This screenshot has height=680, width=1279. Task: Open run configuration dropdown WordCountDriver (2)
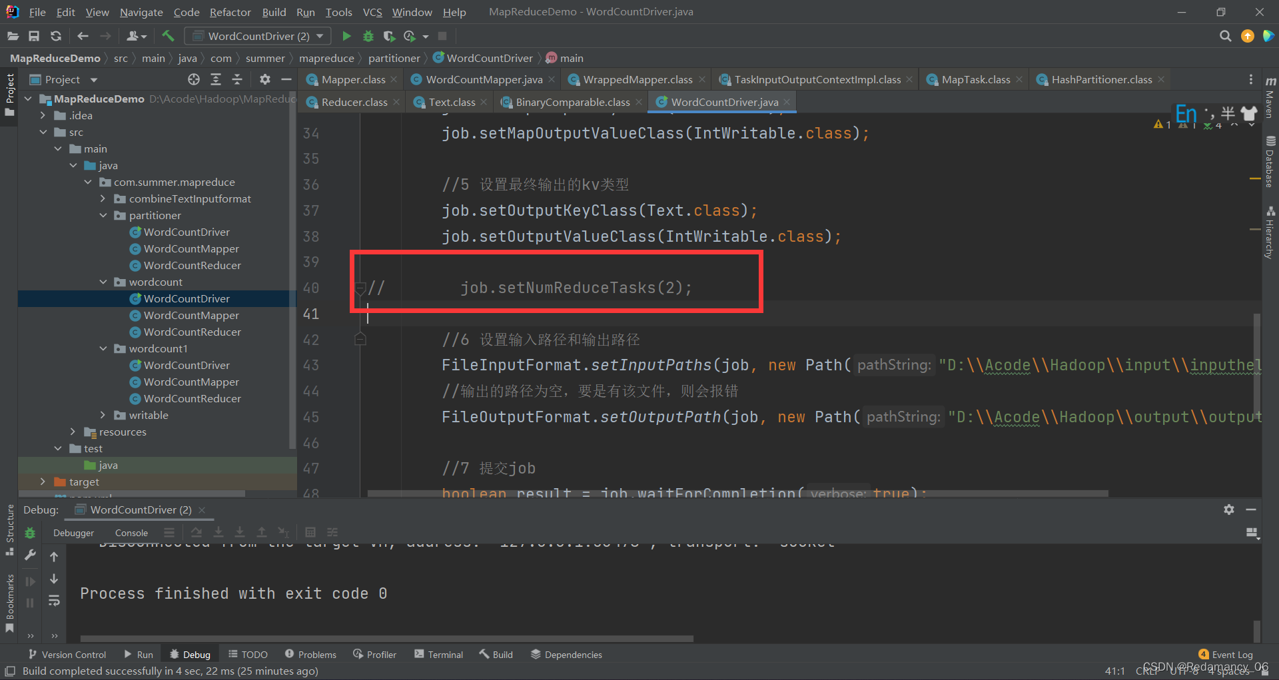tap(258, 36)
